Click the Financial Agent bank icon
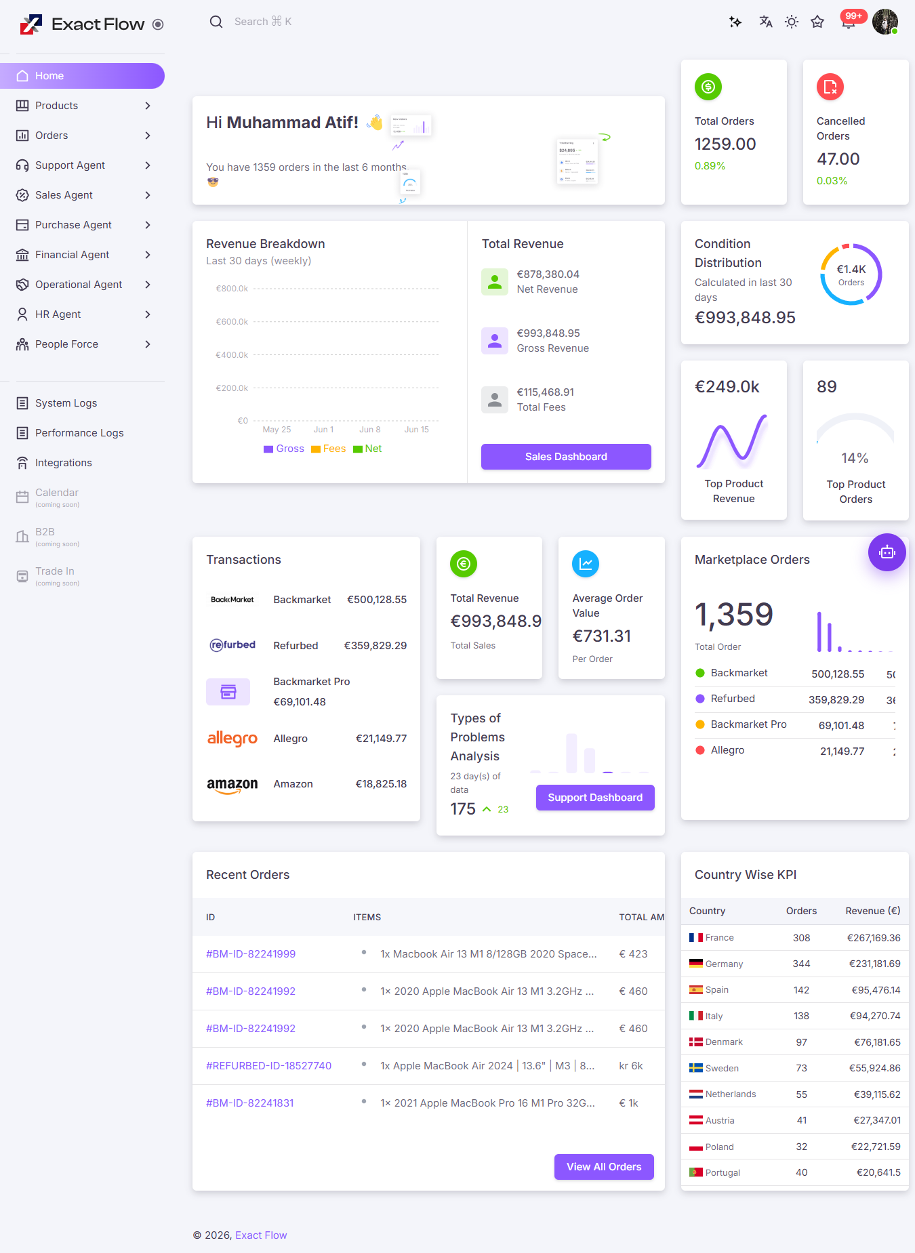 click(22, 255)
